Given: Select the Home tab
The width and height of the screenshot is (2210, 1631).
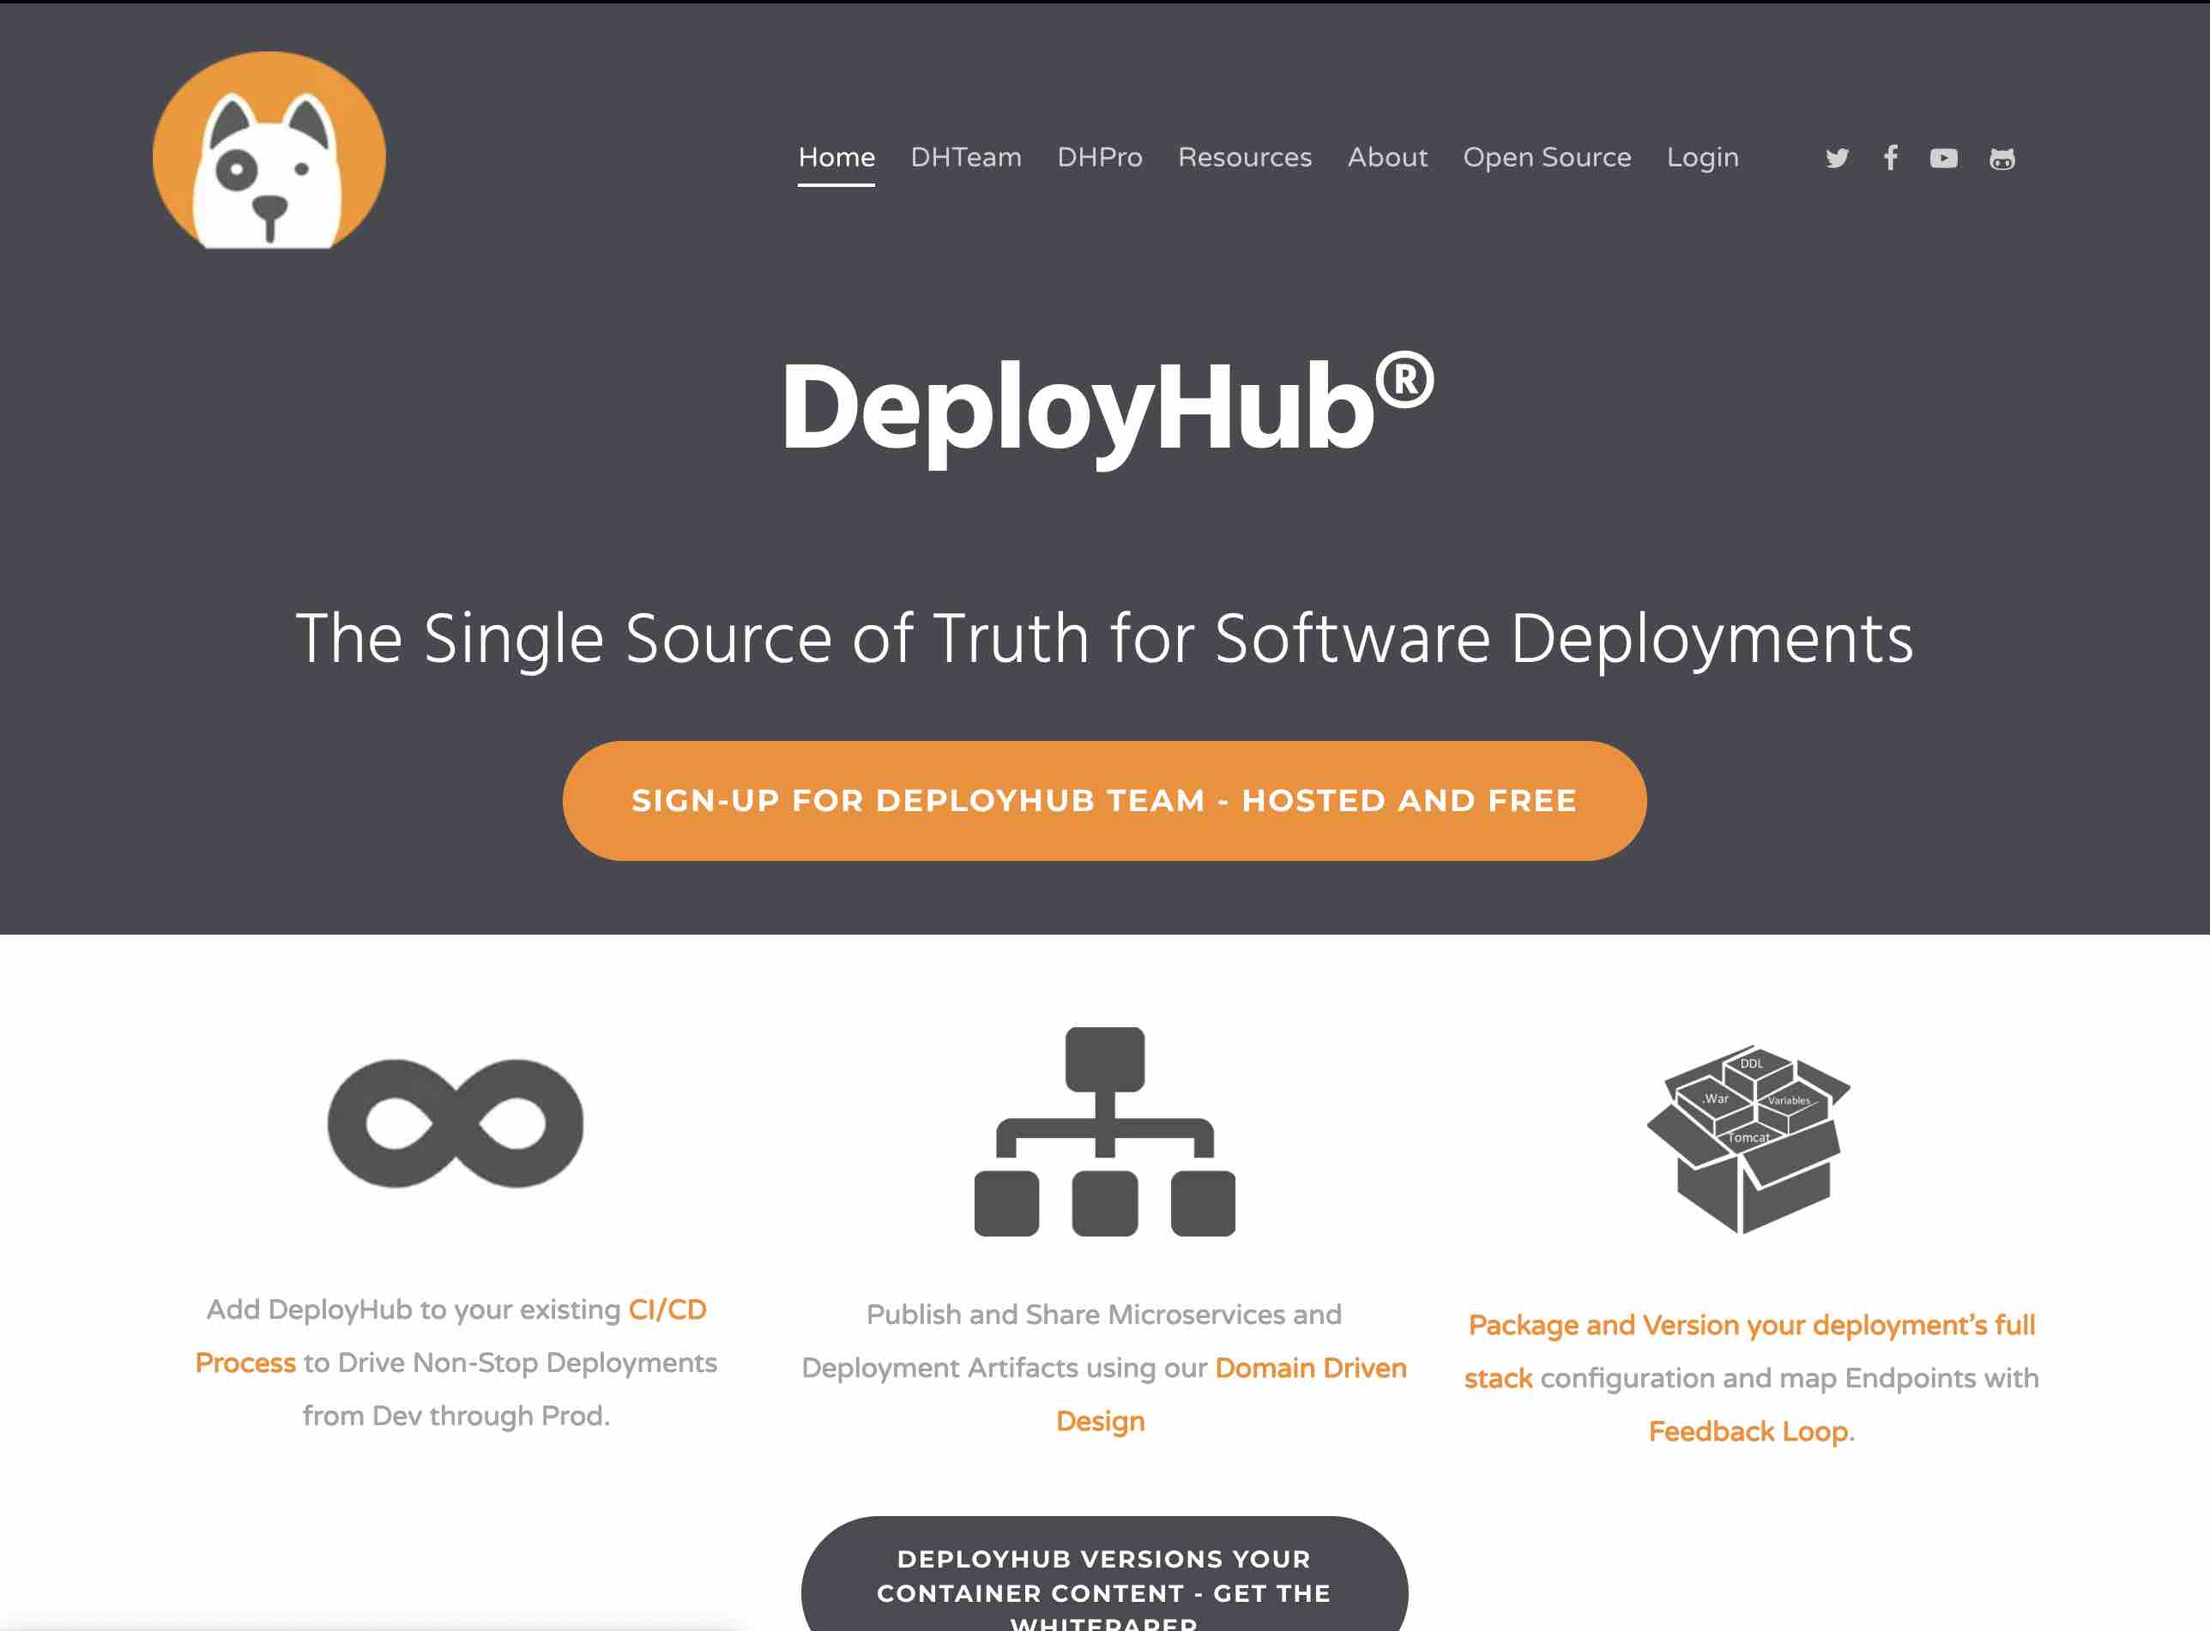Looking at the screenshot, I should click(x=836, y=157).
